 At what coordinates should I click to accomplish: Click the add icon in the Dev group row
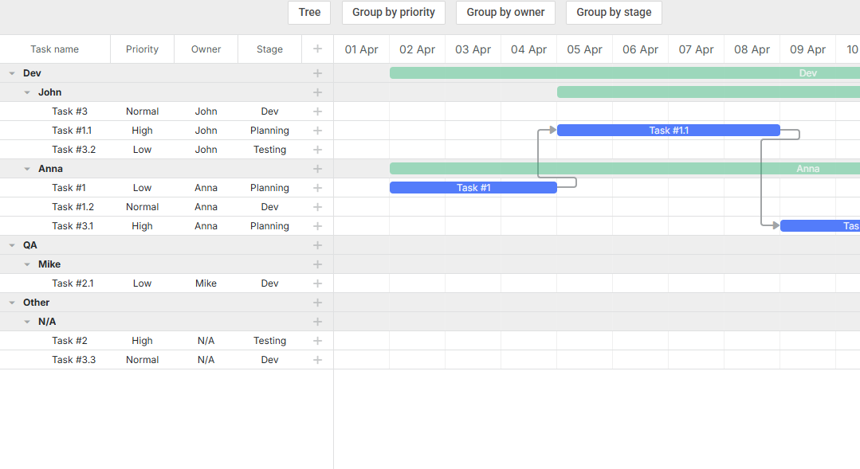pos(317,73)
